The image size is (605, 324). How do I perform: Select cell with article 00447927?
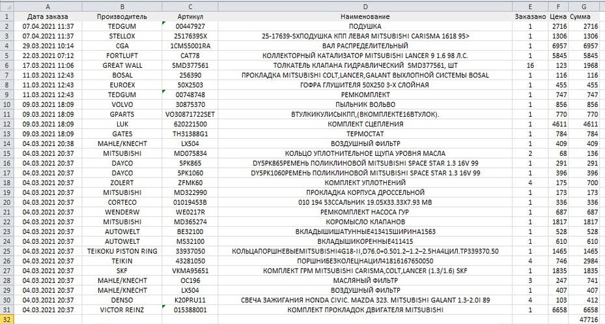pos(190,26)
